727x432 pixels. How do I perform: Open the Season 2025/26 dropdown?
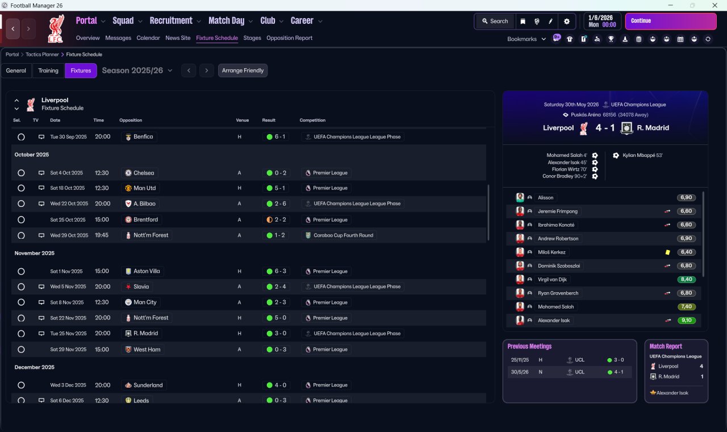(x=137, y=70)
